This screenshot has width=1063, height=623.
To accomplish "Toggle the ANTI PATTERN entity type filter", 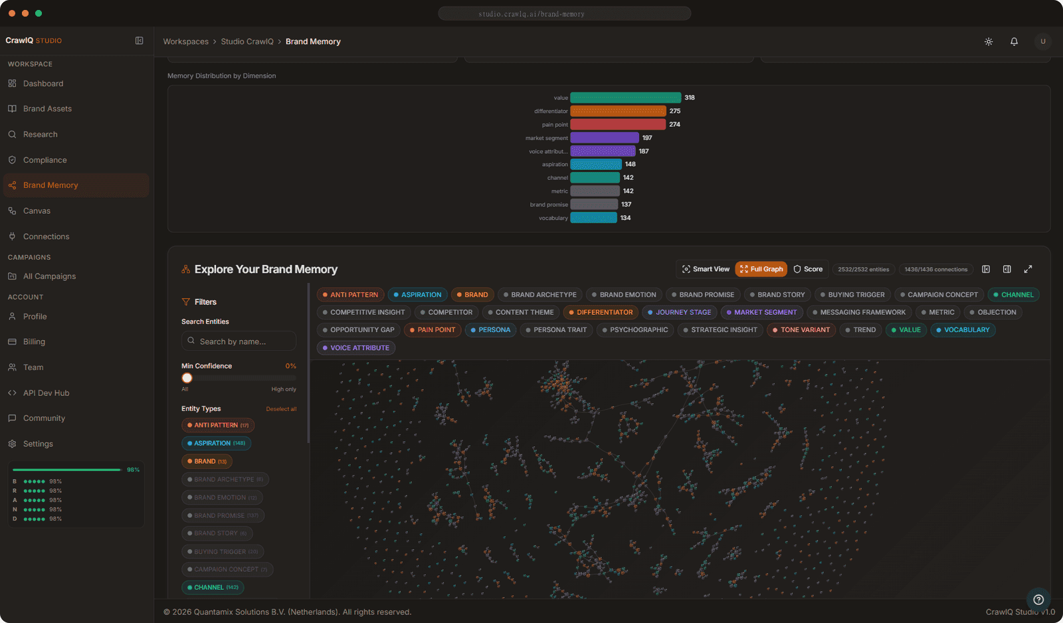I will 217,425.
